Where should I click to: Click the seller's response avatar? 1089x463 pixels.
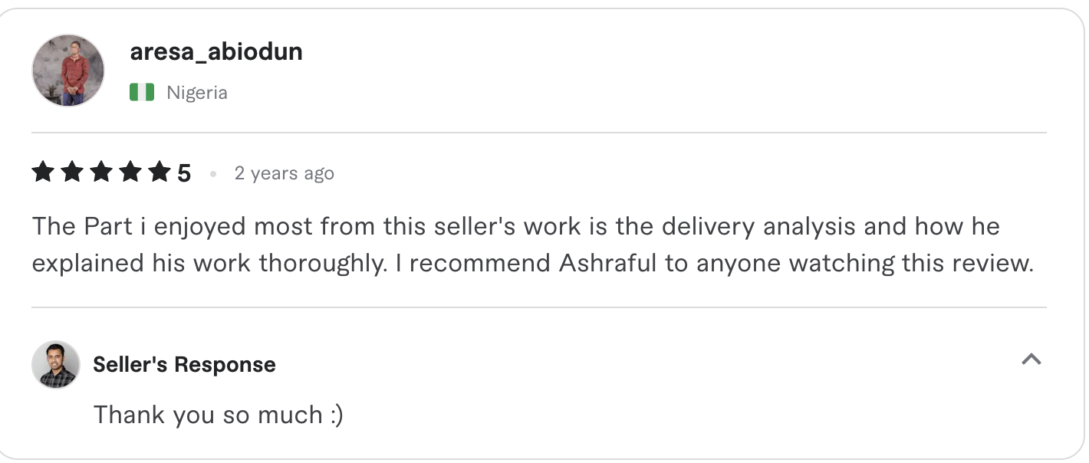pos(55,365)
